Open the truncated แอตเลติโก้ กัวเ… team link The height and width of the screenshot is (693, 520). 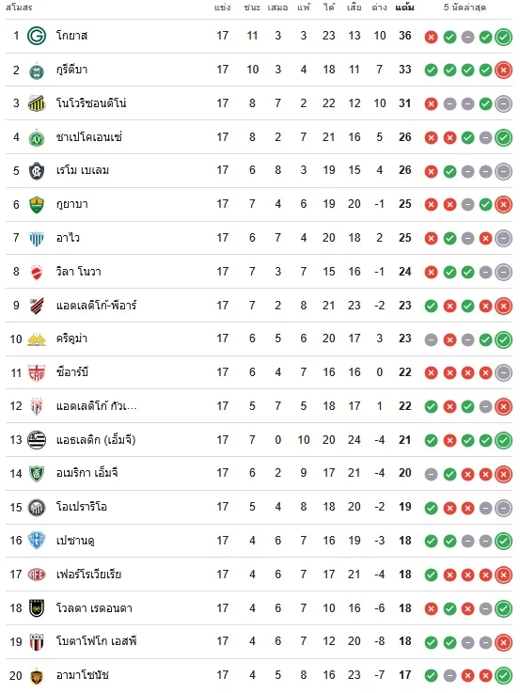(x=96, y=405)
